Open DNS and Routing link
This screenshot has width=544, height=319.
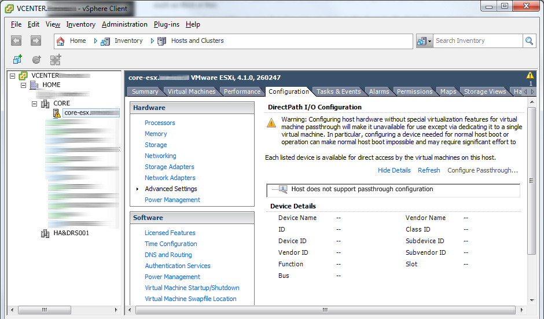[x=168, y=255]
